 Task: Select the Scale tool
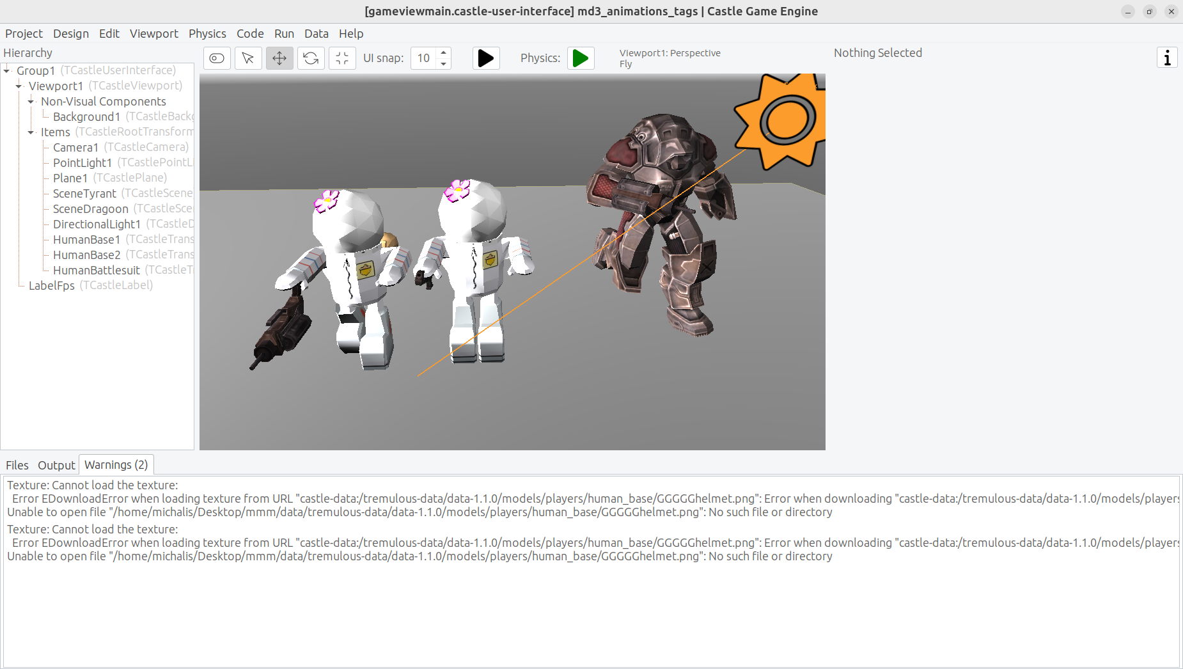coord(342,58)
